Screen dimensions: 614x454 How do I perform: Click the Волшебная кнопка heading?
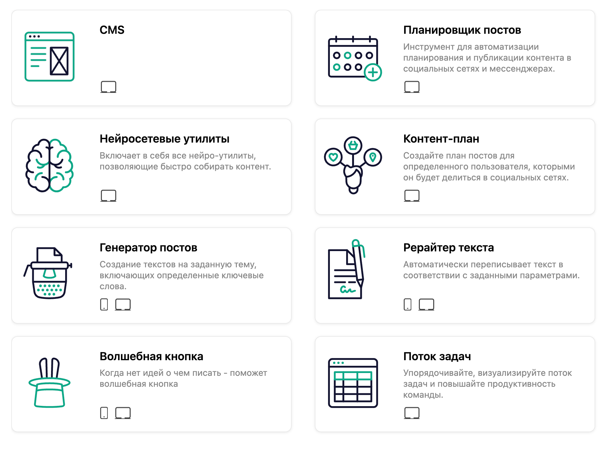pos(151,356)
